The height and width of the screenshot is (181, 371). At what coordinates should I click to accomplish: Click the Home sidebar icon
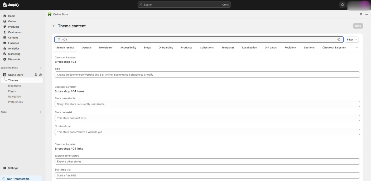pos(5,16)
